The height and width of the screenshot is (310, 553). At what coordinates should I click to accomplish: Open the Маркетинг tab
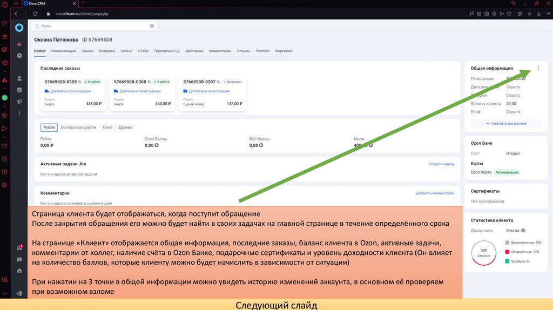tap(284, 51)
